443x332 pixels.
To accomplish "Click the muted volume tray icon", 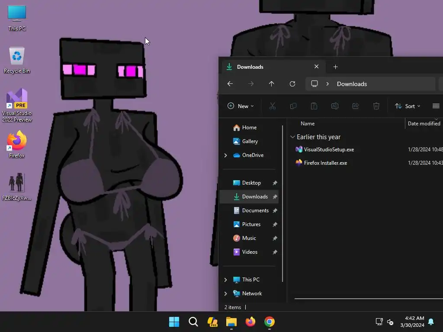I will click(x=390, y=322).
